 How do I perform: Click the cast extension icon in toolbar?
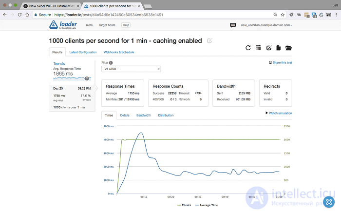point(329,15)
